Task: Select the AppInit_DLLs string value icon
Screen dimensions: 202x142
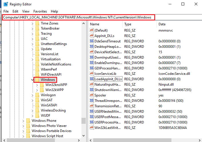Action: 92,36
